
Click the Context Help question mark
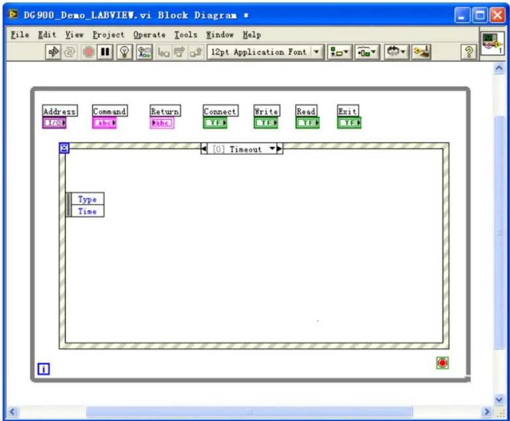coord(469,52)
